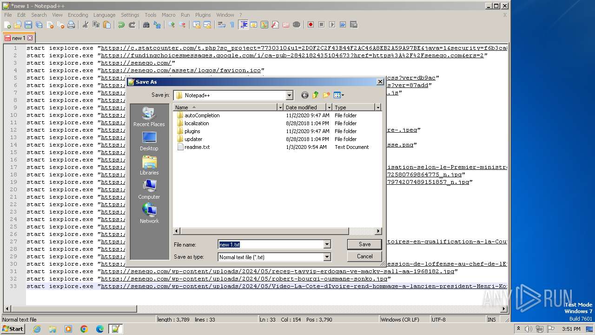Toggle the Indent Guide toolbar button
This screenshot has height=335, width=595.
(x=243, y=25)
